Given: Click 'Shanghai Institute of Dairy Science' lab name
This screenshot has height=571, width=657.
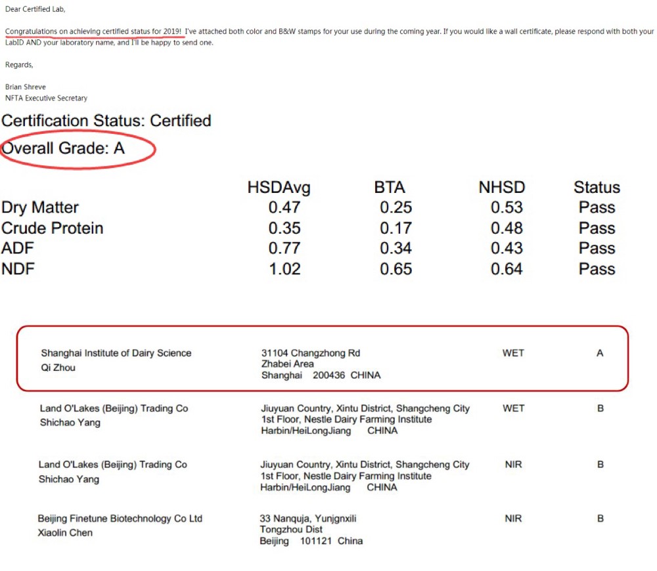Looking at the screenshot, I should click(116, 353).
